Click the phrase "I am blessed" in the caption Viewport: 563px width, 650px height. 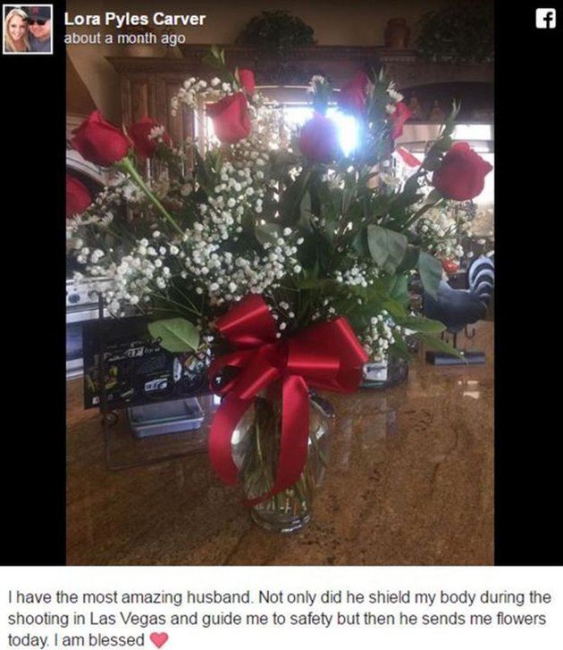tap(103, 640)
